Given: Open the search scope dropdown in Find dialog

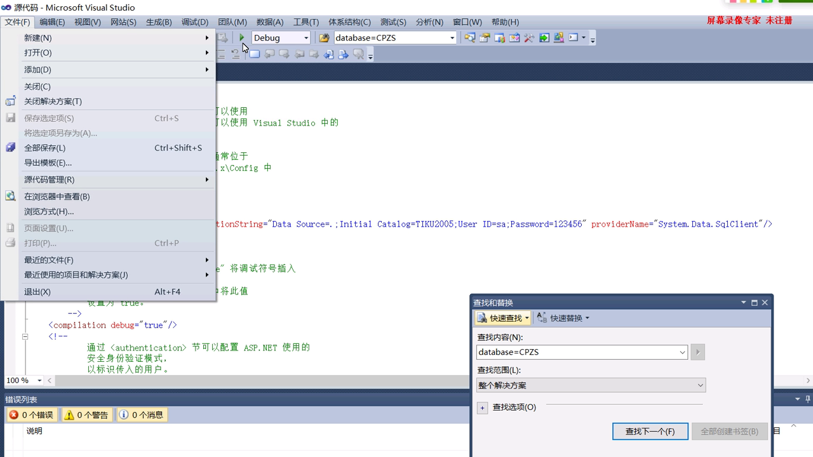Looking at the screenshot, I should click(x=701, y=385).
